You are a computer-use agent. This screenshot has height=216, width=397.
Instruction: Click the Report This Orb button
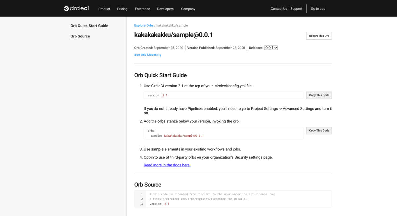319,36
